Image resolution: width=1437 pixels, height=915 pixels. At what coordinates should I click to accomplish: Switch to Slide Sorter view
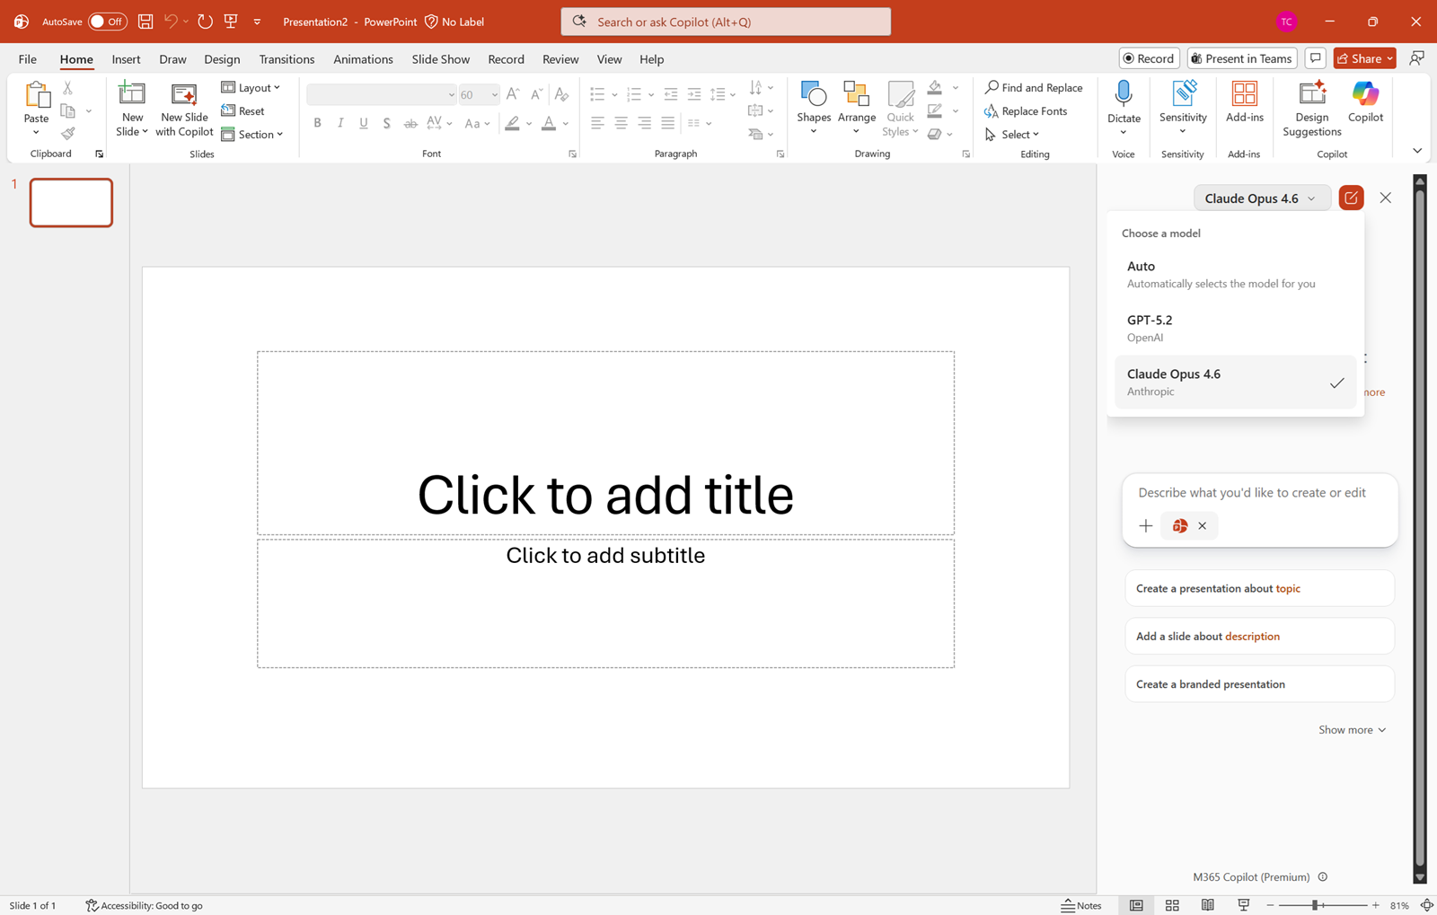1172,905
